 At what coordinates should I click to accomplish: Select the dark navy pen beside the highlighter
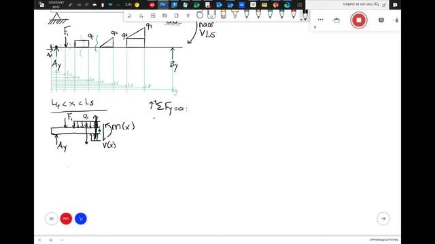247,14
